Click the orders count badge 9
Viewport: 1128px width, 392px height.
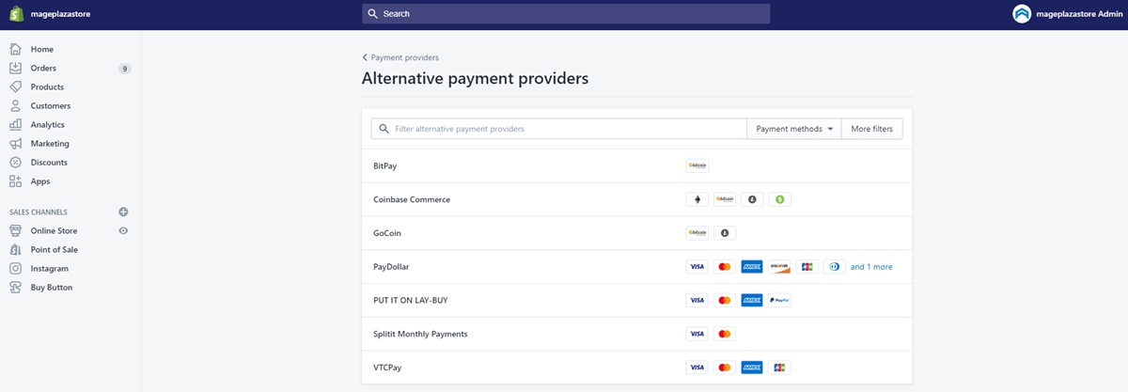point(125,69)
